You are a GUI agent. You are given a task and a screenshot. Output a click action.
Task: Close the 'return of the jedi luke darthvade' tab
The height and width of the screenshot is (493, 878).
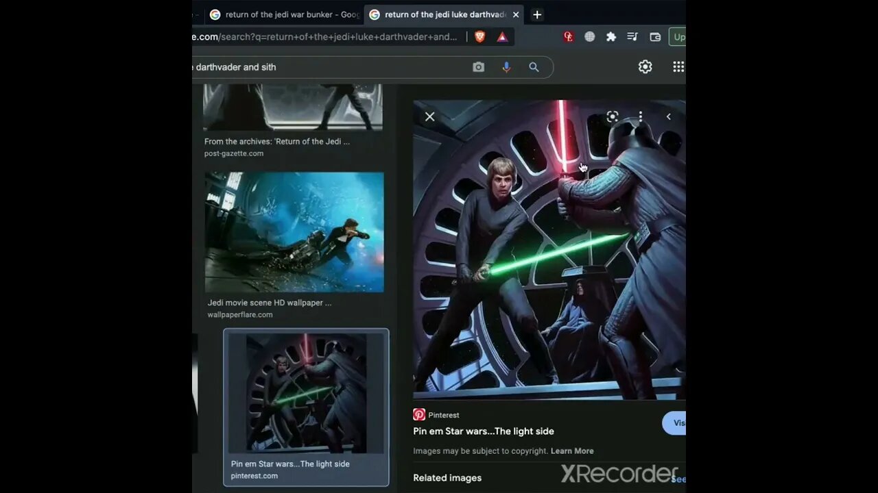click(x=516, y=14)
